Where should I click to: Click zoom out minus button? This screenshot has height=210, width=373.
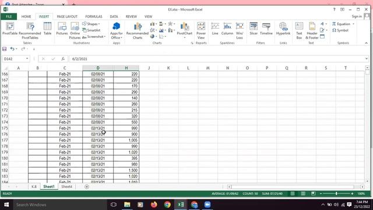point(321,194)
